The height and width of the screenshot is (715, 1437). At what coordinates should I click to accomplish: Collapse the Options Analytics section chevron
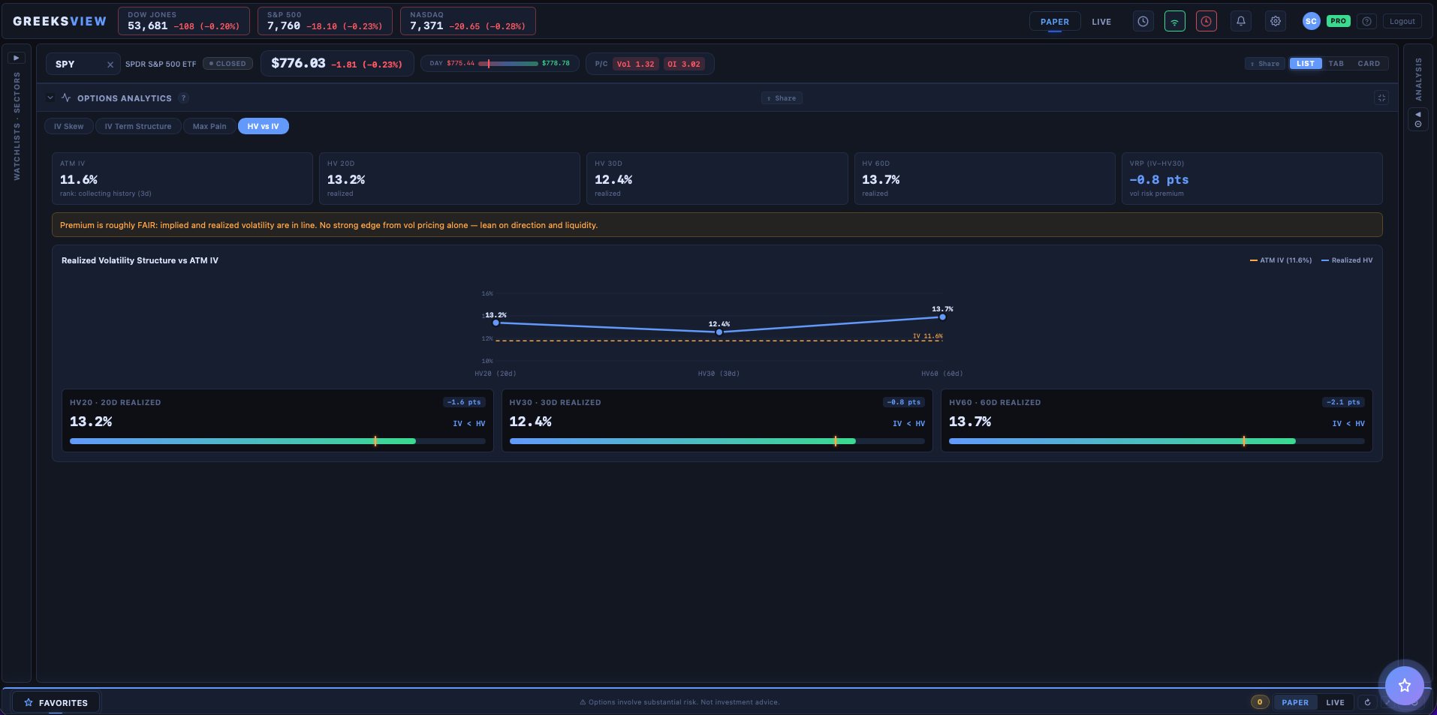point(50,98)
